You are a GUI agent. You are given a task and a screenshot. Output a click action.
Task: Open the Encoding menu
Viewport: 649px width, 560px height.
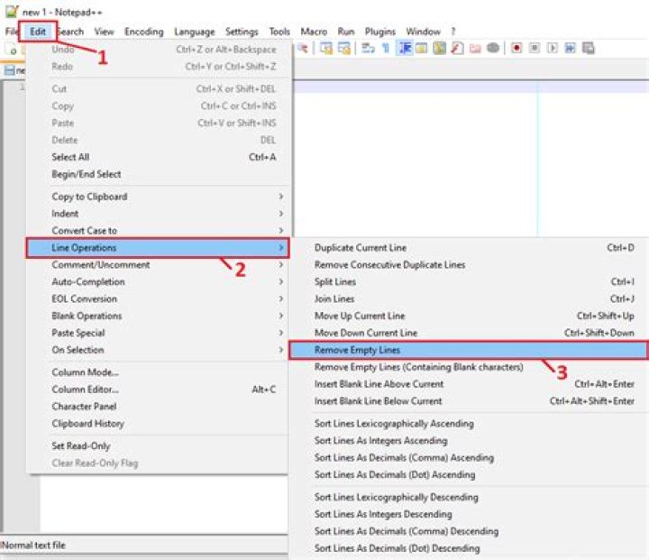pos(144,32)
